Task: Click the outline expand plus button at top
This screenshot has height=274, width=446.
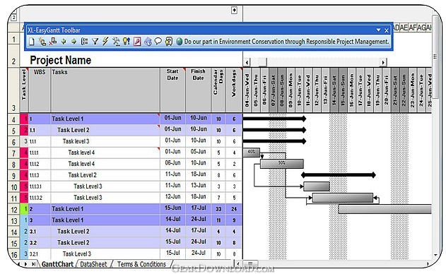Action: [234, 10]
